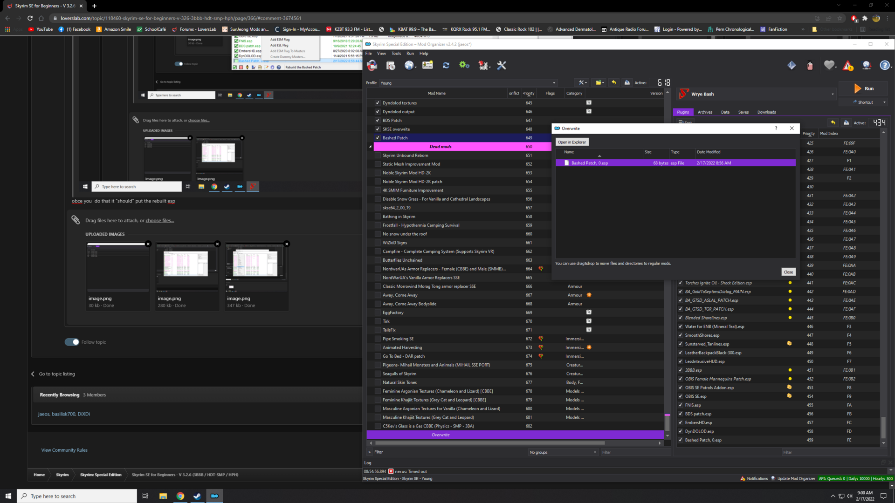Open the Profiles ID card icon

point(427,66)
